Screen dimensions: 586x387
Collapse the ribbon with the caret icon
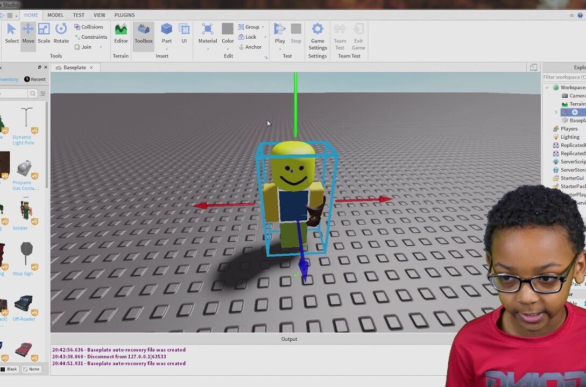tap(572, 15)
